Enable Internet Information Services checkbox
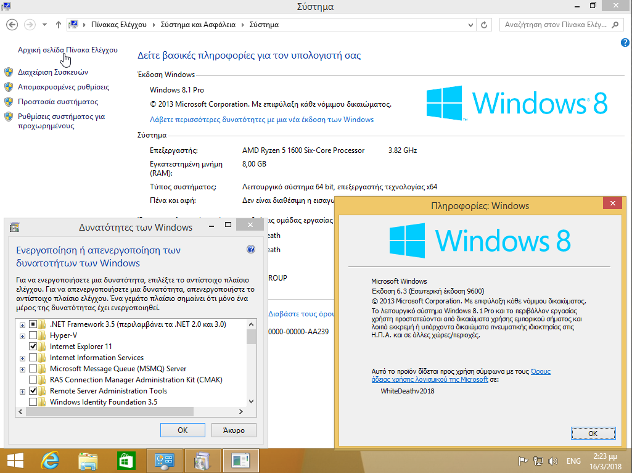 [33, 358]
